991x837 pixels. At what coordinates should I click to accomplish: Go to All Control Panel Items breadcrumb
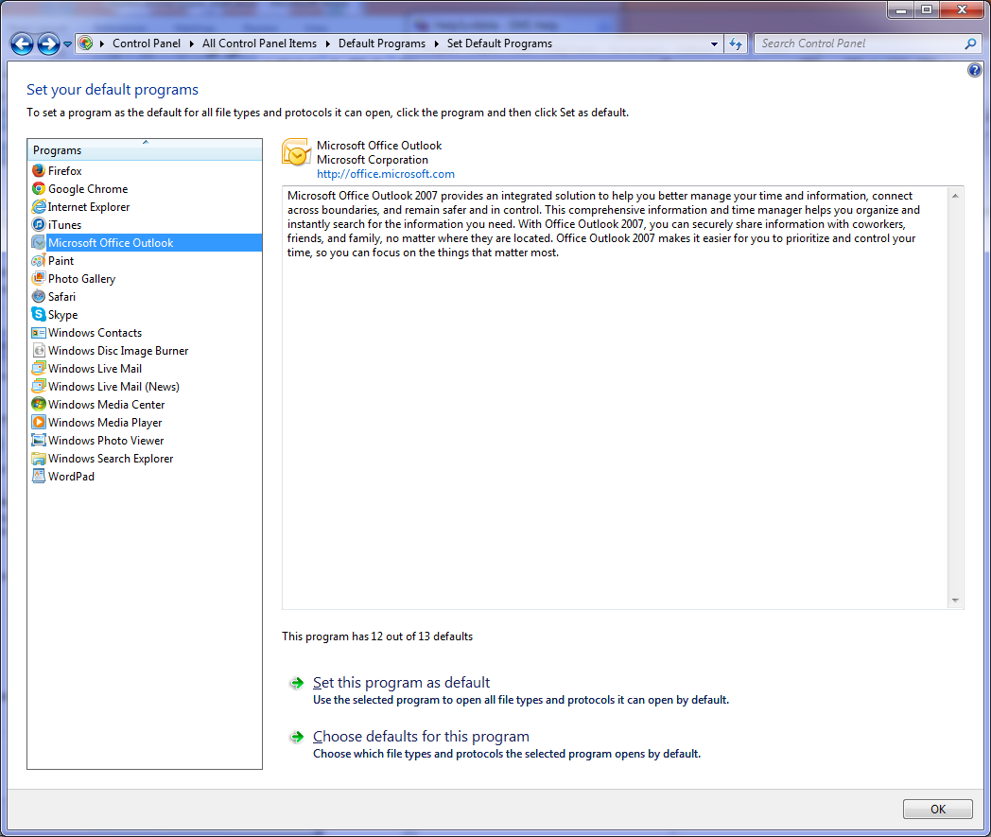259,44
